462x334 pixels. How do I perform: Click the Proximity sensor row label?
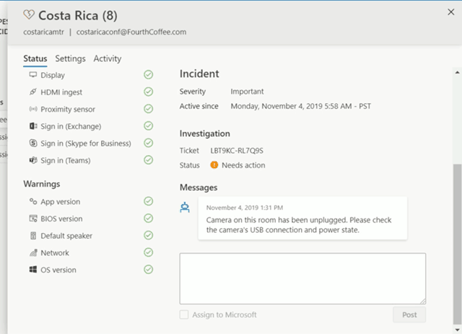click(x=68, y=109)
